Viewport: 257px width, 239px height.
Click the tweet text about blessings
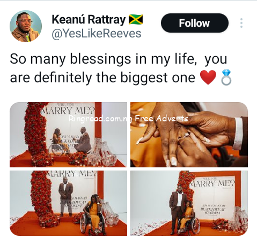coord(119,68)
